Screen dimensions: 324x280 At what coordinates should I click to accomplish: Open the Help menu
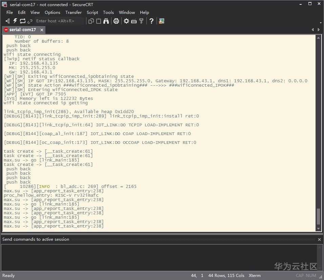[x=144, y=13]
